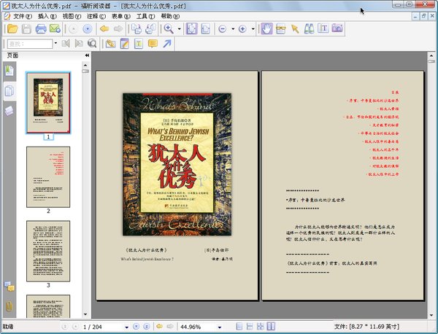
Task: Click the Print icon in toolbar
Action: click(42, 28)
